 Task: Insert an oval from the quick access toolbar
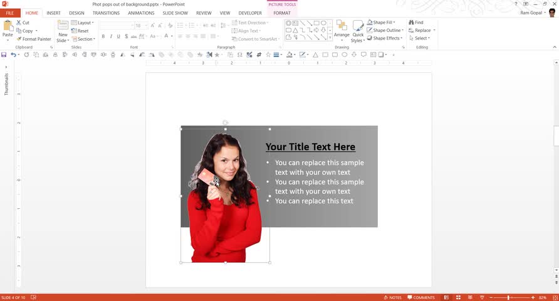[x=345, y=55]
